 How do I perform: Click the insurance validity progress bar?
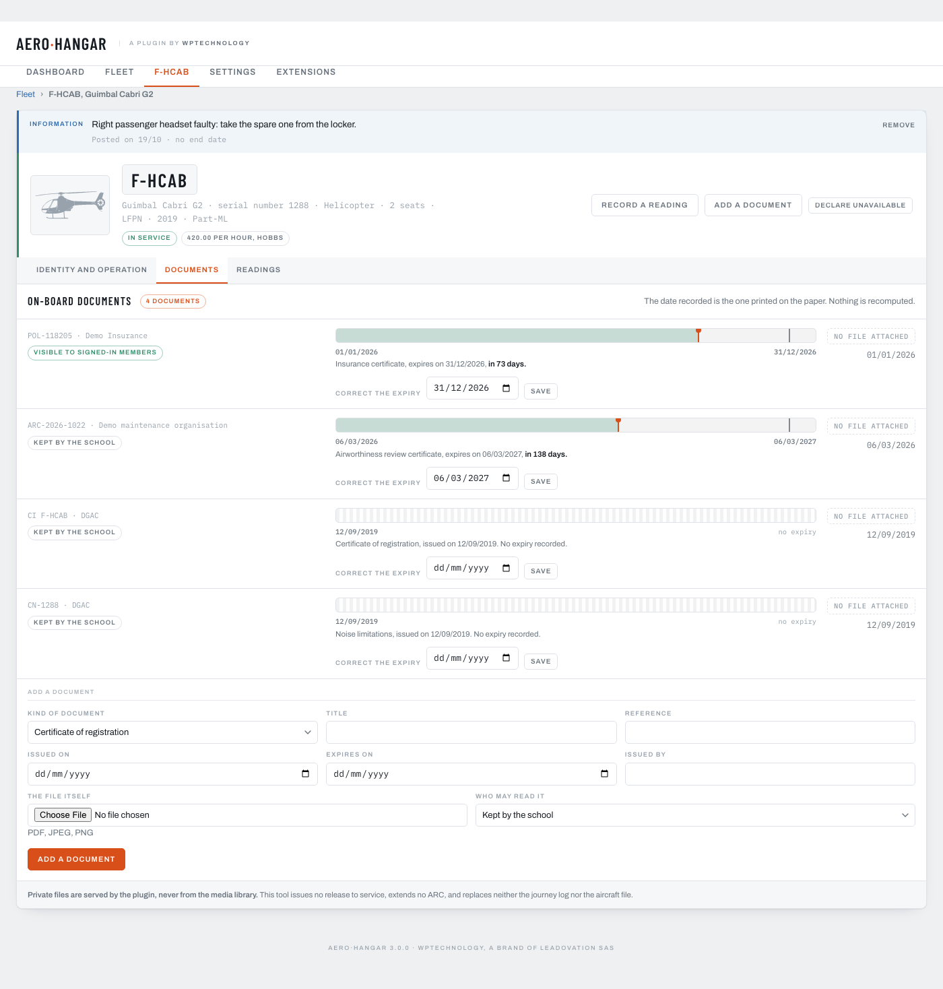point(576,336)
